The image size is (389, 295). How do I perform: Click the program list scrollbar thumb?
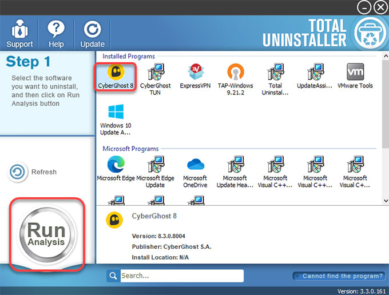[x=386, y=104]
